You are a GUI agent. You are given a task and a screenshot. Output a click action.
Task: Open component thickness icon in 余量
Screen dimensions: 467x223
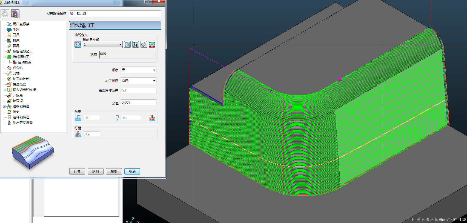[152, 118]
